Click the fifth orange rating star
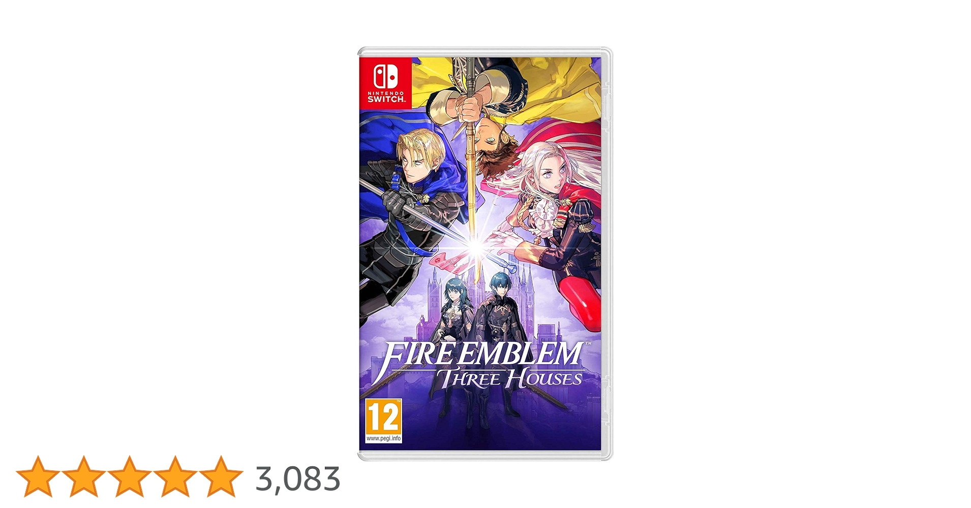 [x=221, y=476]
